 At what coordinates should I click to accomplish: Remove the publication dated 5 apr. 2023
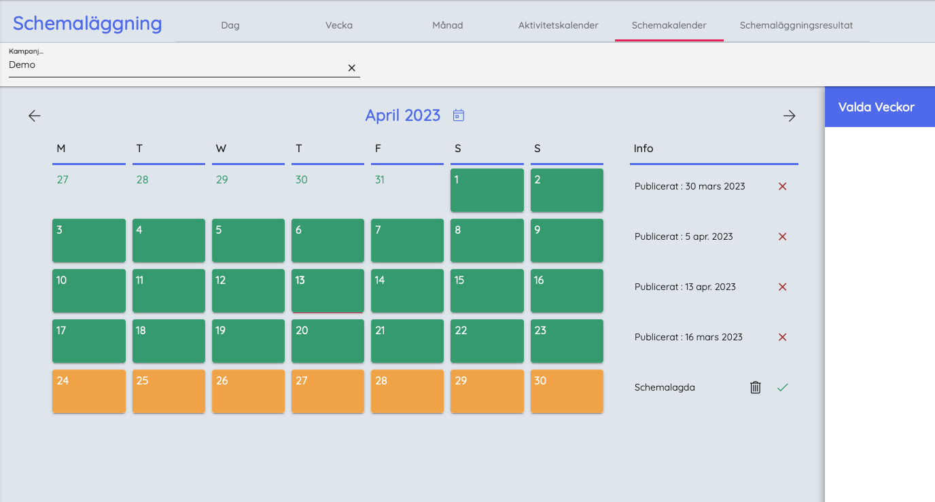tap(782, 236)
